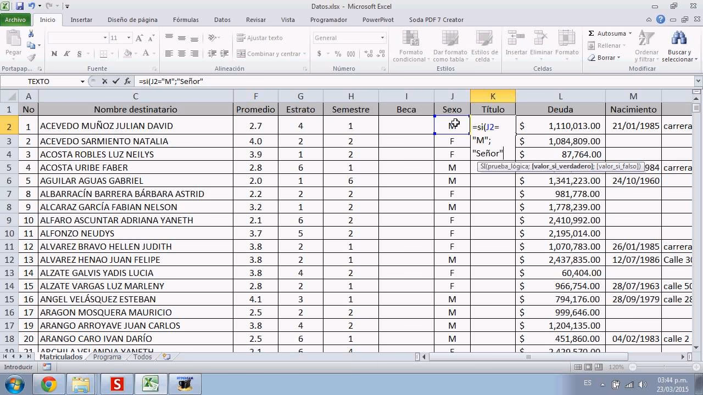The height and width of the screenshot is (395, 703).
Task: Apply the currency format dollar icon
Action: click(x=319, y=54)
